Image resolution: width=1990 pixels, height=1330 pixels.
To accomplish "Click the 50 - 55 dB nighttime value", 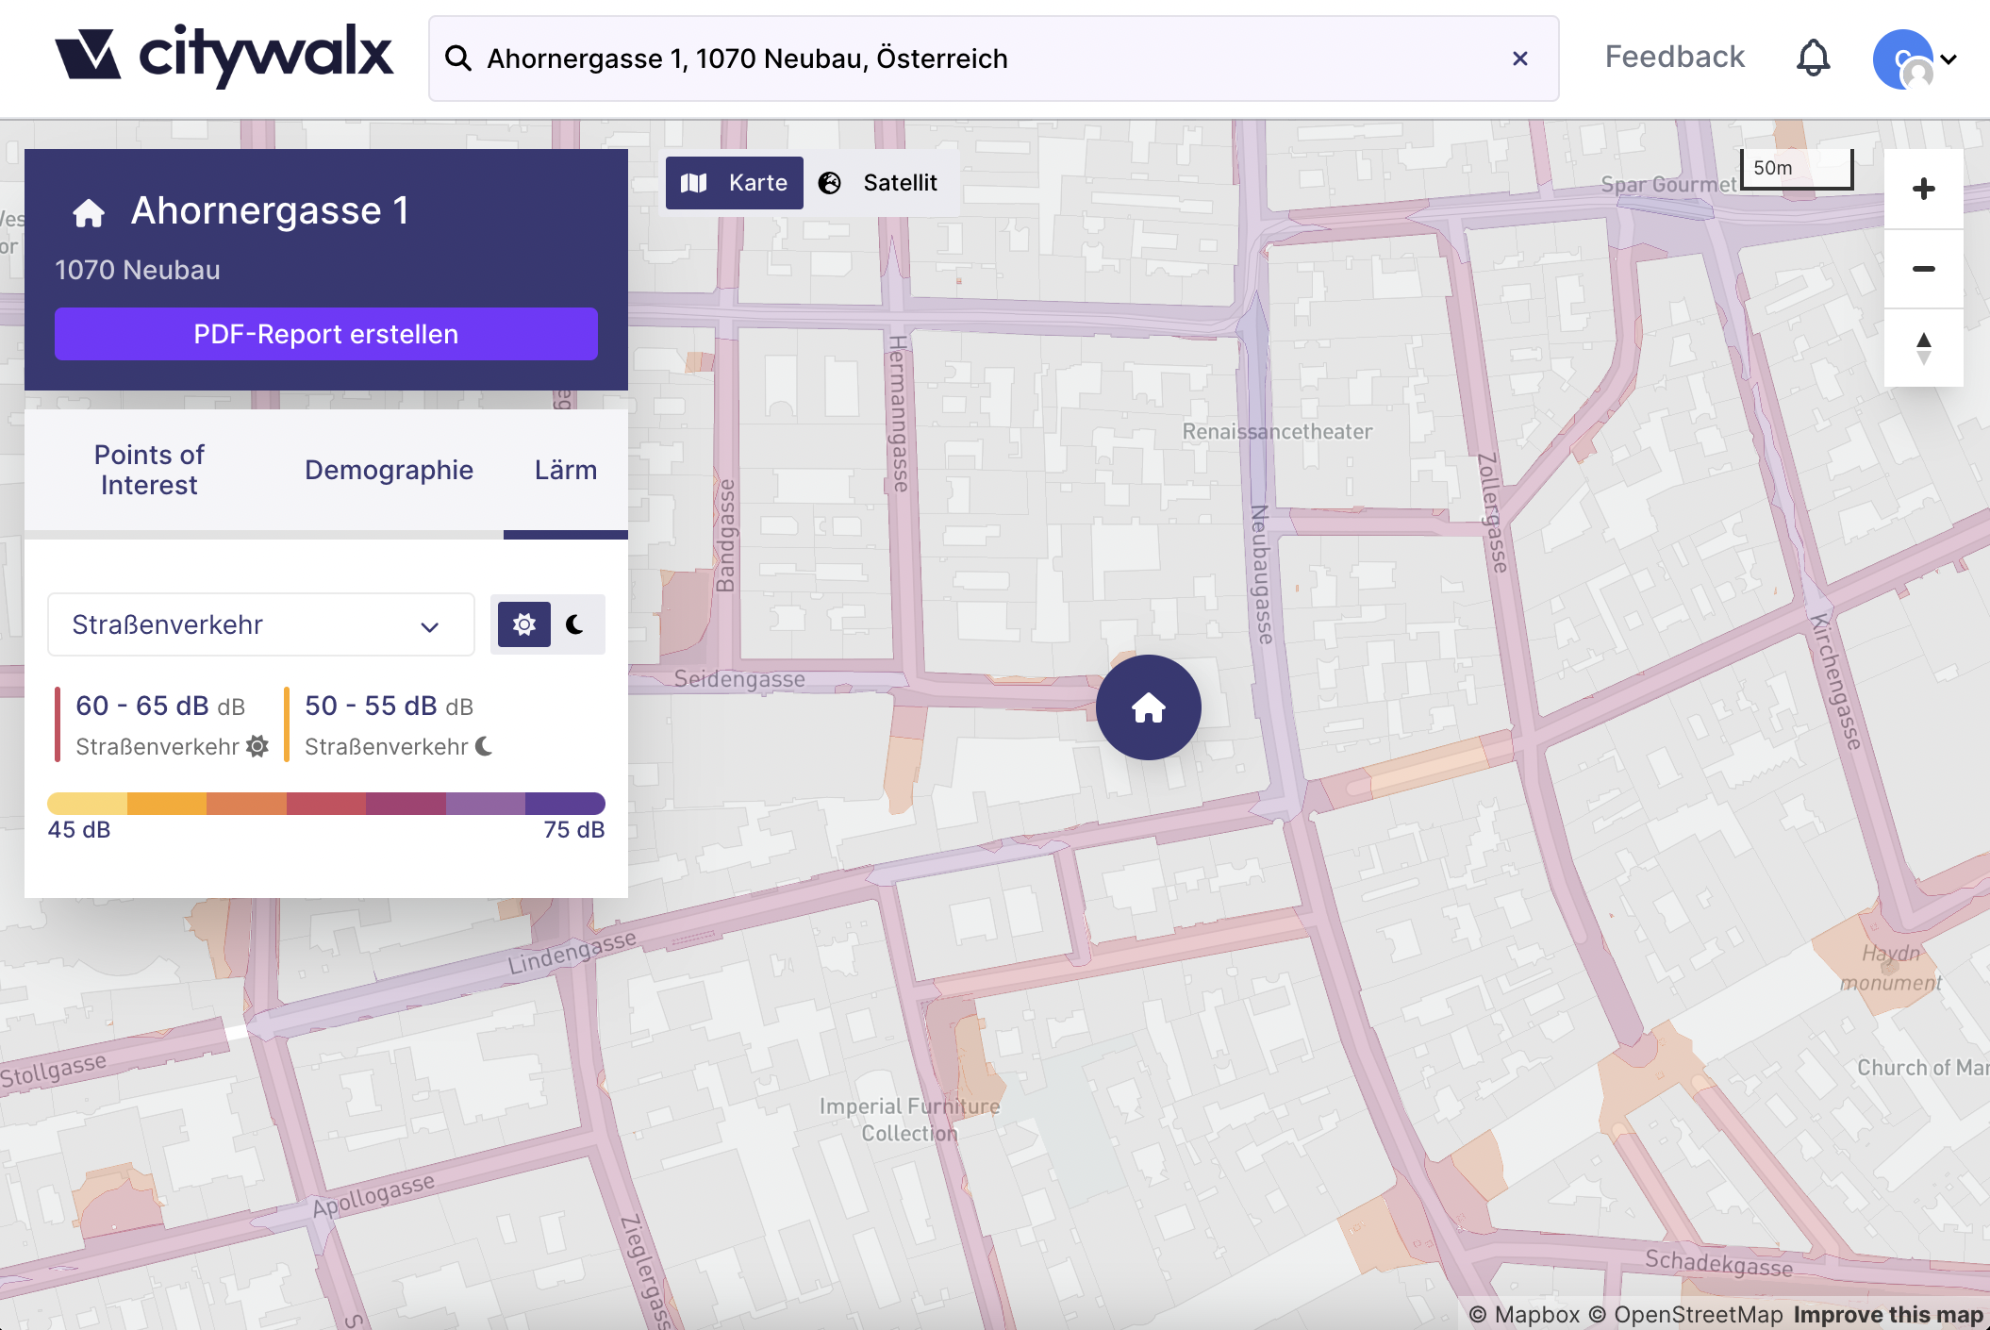I will pos(371,706).
